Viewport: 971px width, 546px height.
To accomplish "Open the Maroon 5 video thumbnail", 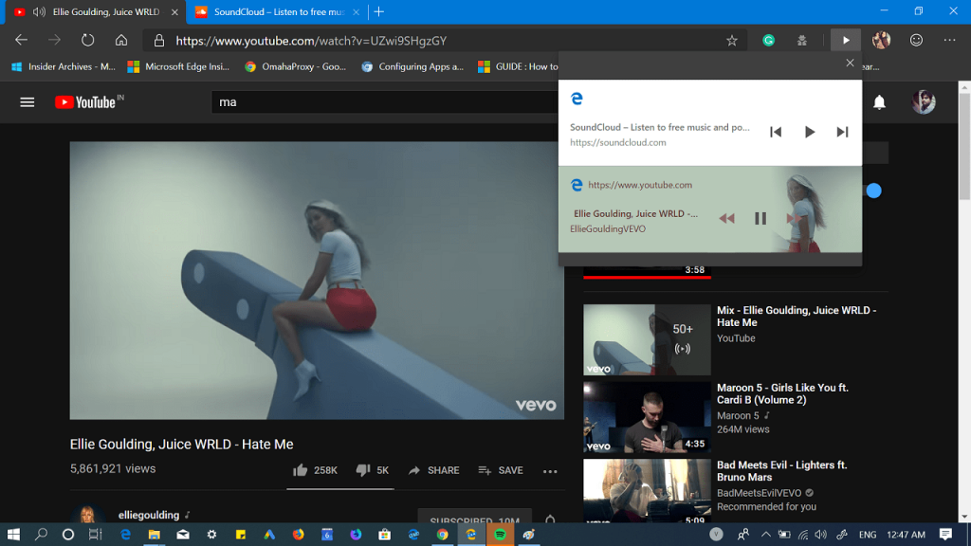I will coord(647,417).
